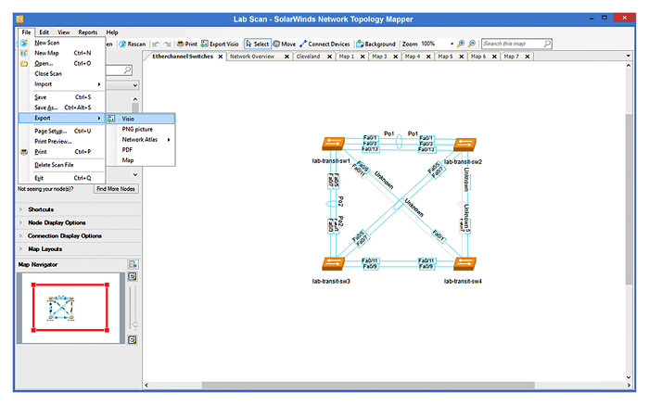Click the Map Navigator thumbnail preview
649x405 pixels.
(x=70, y=308)
